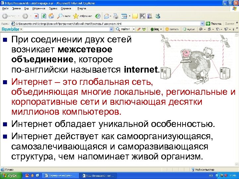Click the Переход go button
The image size is (239, 179).
(213, 24)
